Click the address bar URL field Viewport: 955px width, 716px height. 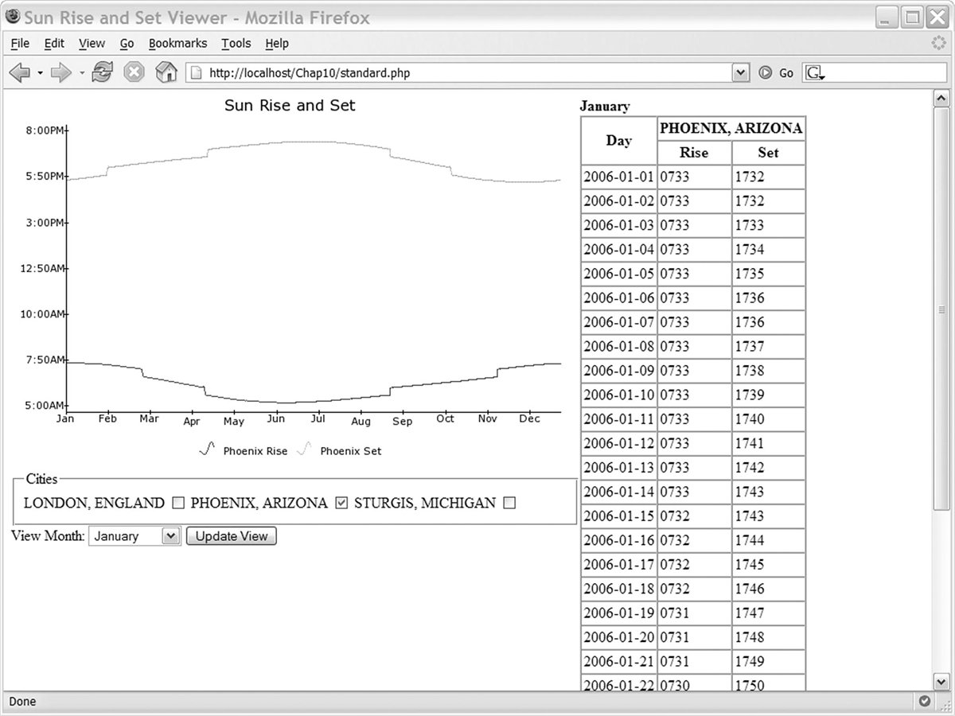pos(470,73)
